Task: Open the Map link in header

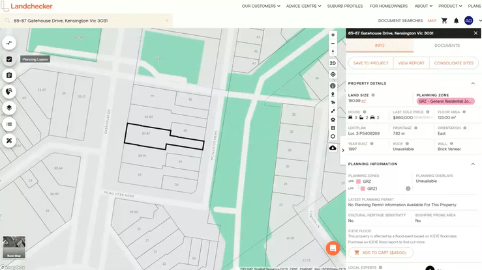Action: (x=432, y=21)
